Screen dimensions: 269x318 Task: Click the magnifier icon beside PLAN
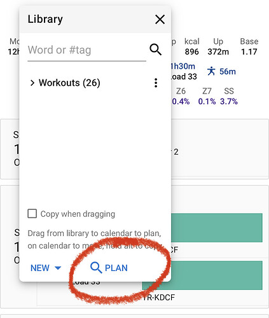click(96, 268)
